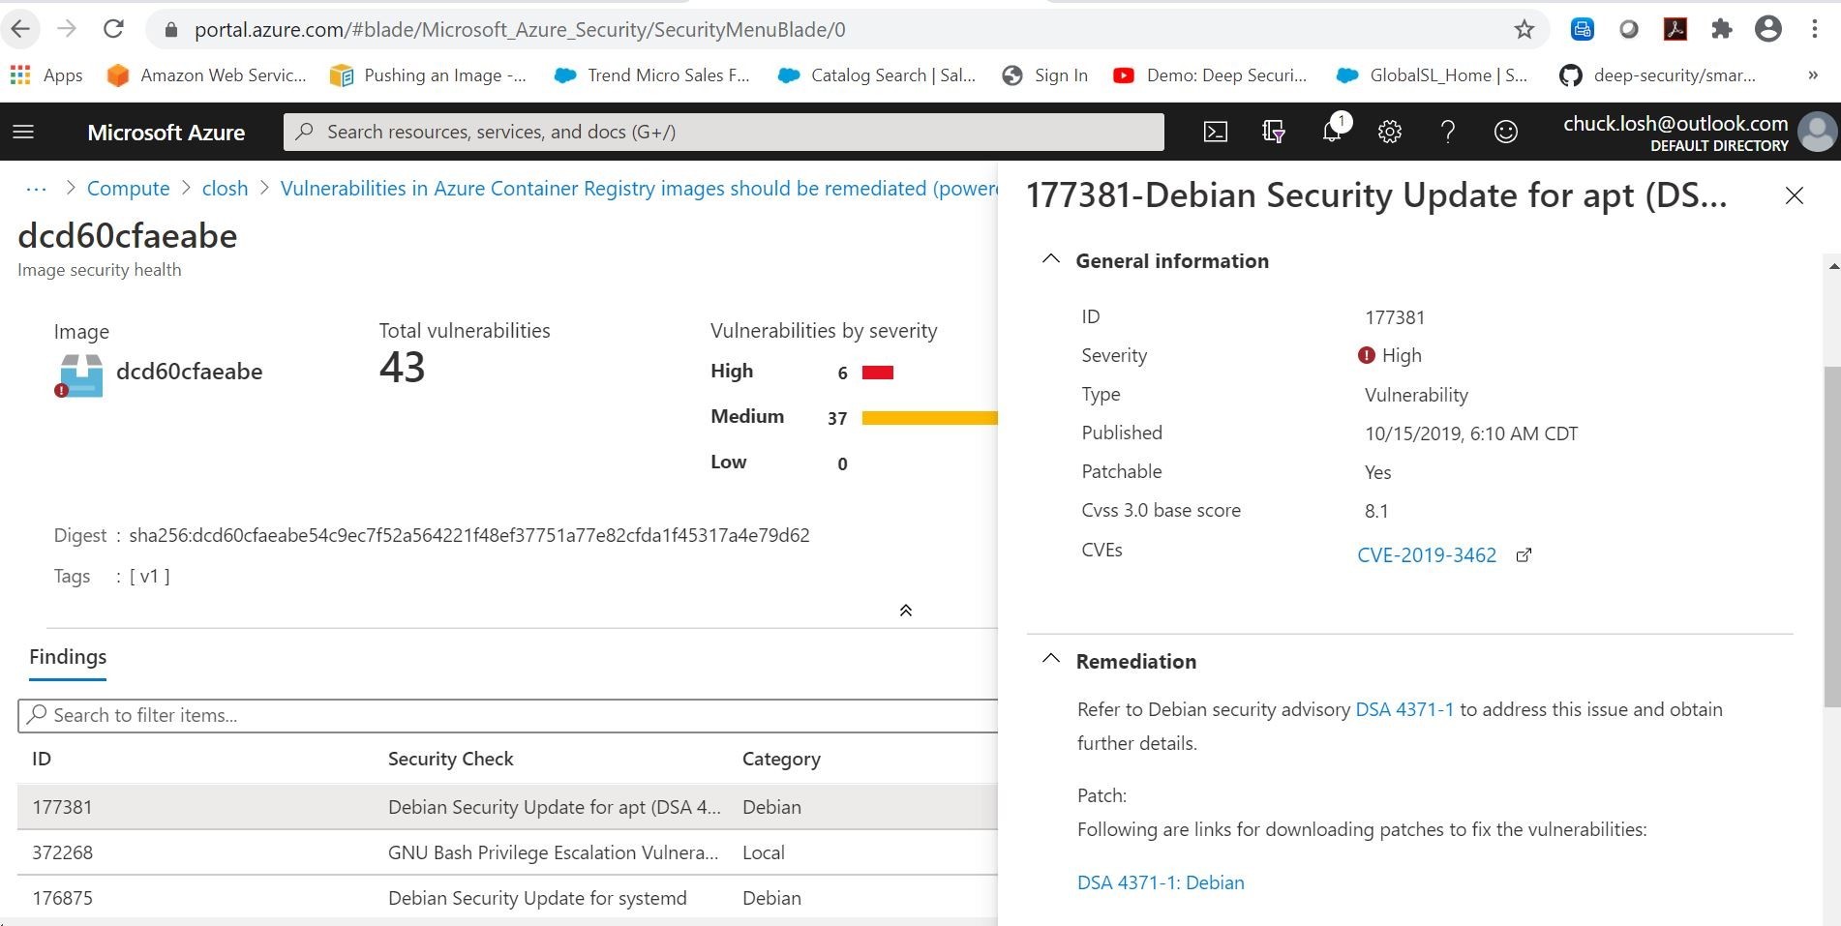Open deep-security GitHub bookmark

pos(1657,75)
